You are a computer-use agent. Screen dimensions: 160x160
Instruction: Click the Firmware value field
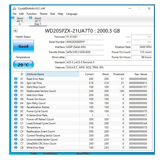click(84, 37)
